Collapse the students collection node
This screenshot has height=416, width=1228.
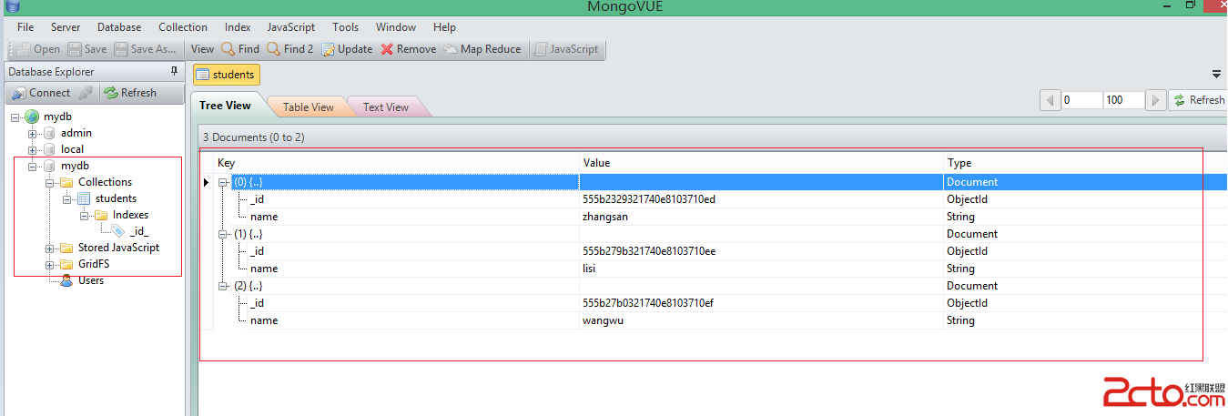click(x=67, y=198)
